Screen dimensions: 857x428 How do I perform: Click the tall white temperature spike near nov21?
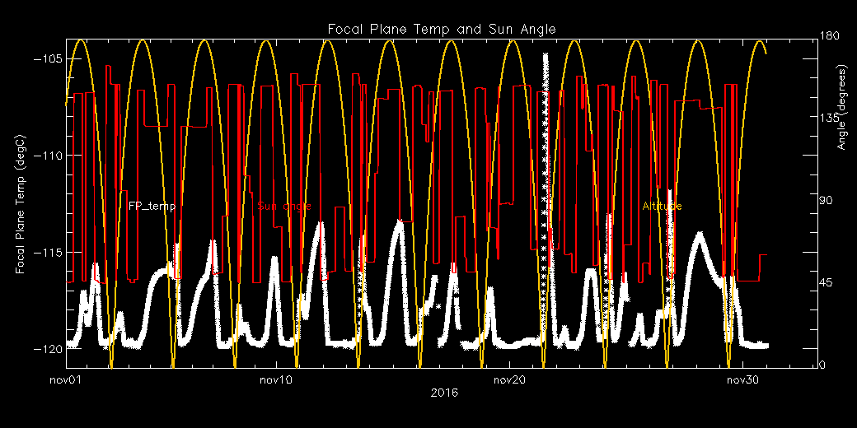point(545,199)
